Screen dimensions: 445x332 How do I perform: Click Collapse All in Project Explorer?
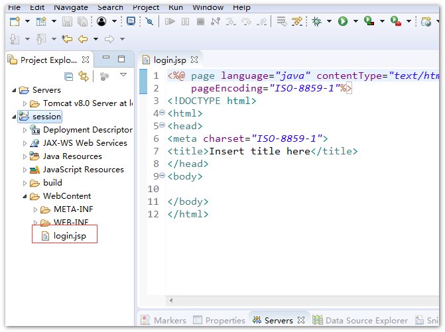[x=68, y=76]
